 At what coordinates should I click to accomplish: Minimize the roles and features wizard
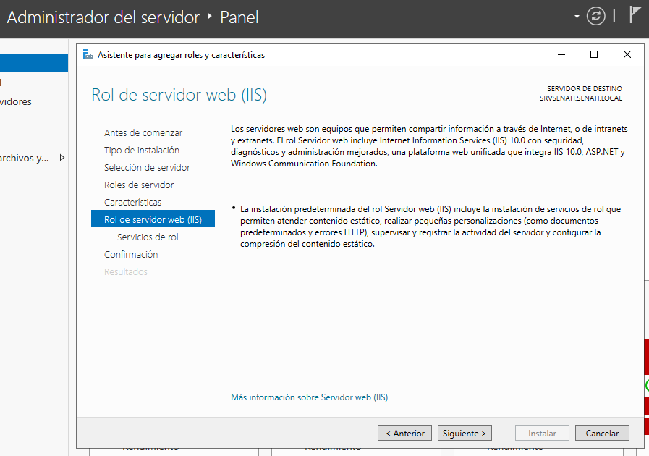tap(561, 55)
